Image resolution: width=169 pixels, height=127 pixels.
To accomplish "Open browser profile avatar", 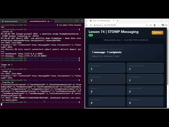I will 154,25.
